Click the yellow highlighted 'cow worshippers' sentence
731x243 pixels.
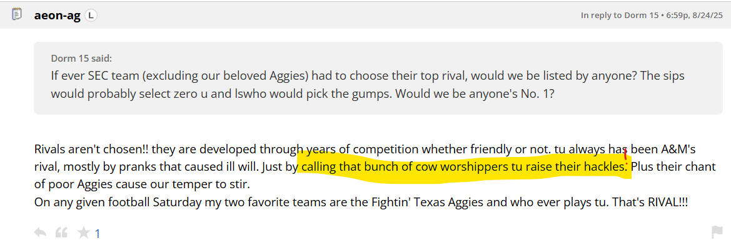[x=465, y=167]
